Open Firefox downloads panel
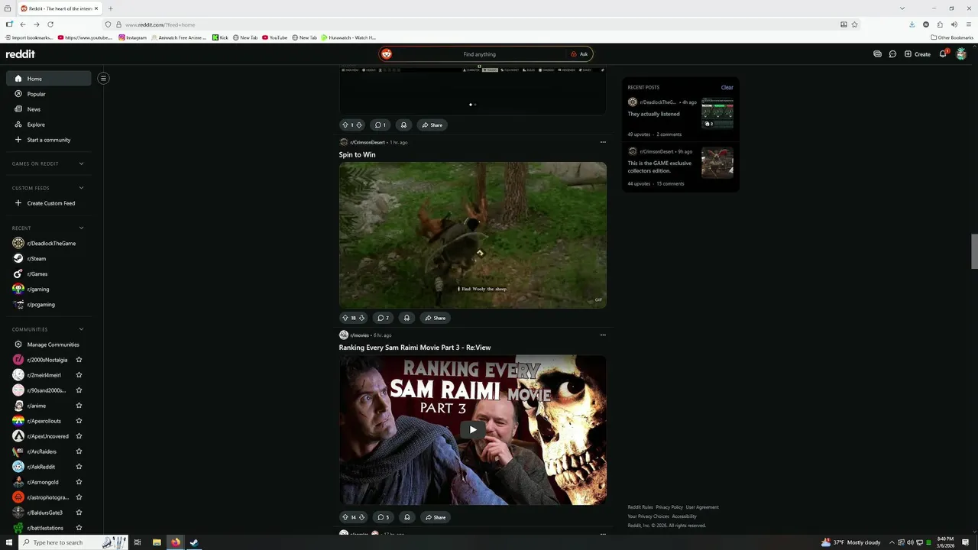 tap(912, 24)
